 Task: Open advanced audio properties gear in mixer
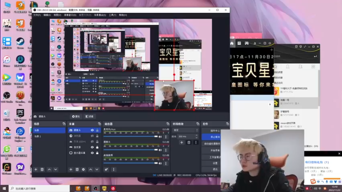tap(106, 169)
